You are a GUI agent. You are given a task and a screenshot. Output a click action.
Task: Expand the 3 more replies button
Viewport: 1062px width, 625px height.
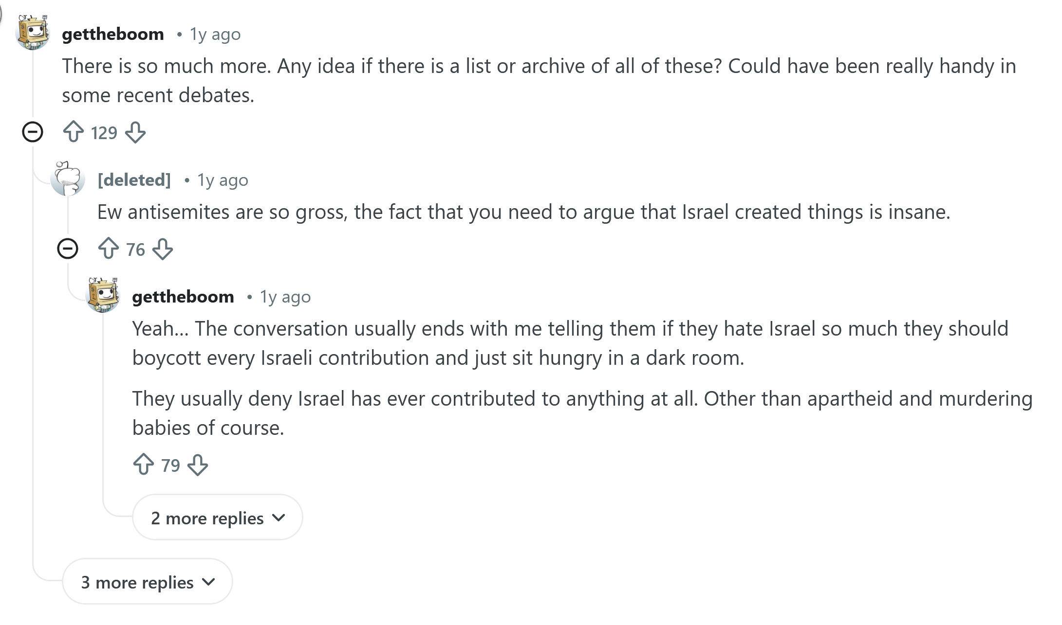147,582
